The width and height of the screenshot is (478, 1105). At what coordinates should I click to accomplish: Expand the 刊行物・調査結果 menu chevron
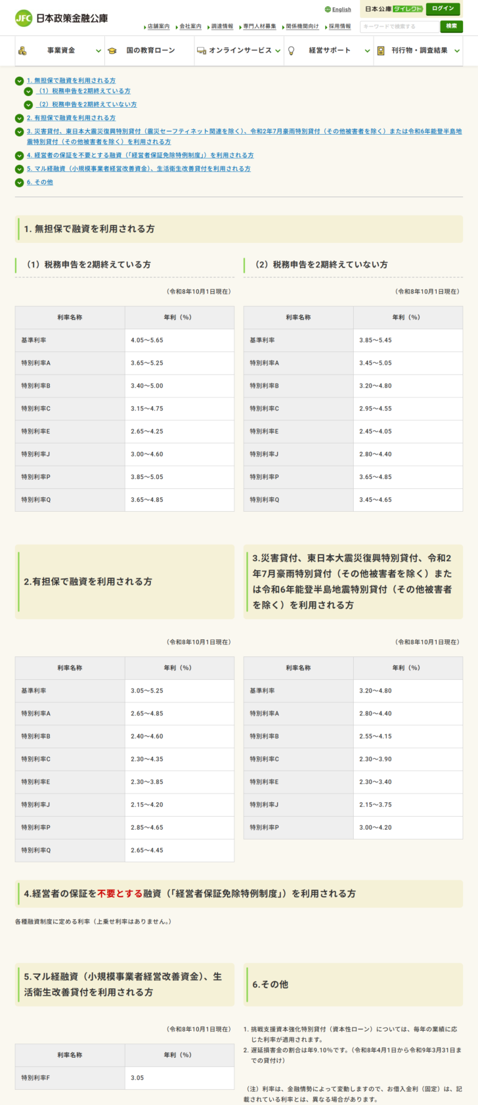(457, 51)
